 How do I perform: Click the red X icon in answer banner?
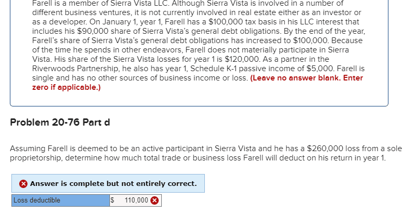pos(23,184)
